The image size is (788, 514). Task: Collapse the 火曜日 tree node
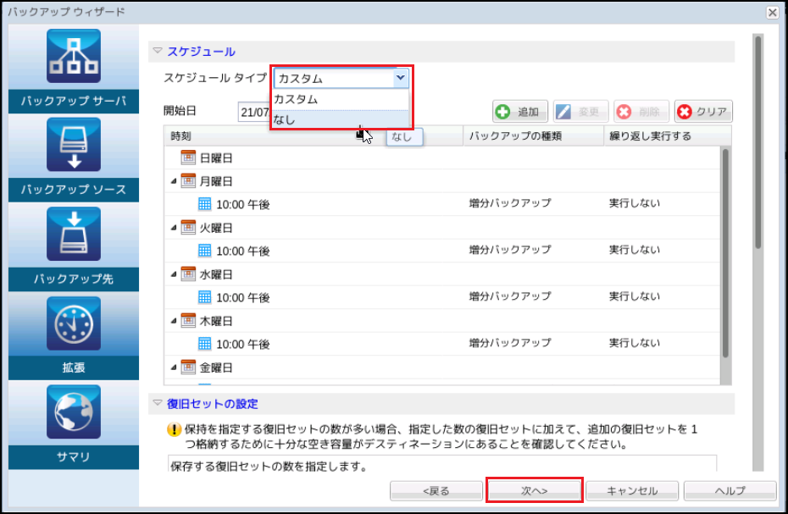174,228
